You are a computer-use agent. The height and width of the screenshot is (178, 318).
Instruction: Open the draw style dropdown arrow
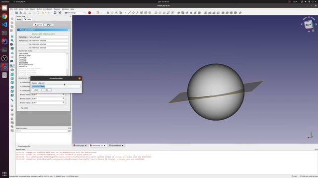coord(14,44)
